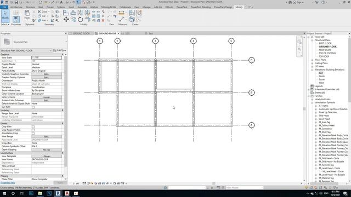Expand the 3D Views tree node
Image resolution: width=351 pixels, height=197 pixels.
click(x=312, y=66)
